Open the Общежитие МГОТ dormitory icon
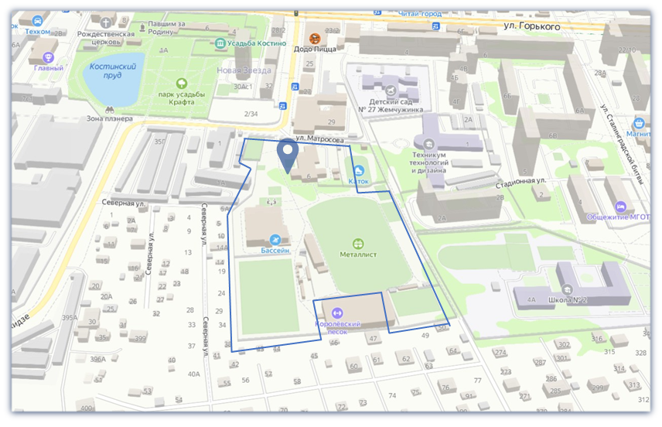Screen dimensions: 662x427 (619, 206)
